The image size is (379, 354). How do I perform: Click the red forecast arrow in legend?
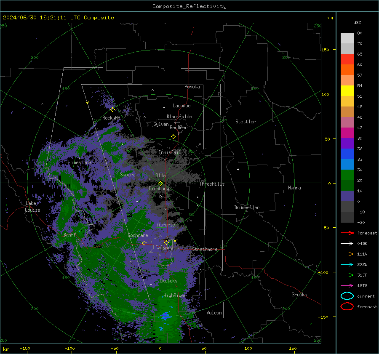[x=347, y=233]
